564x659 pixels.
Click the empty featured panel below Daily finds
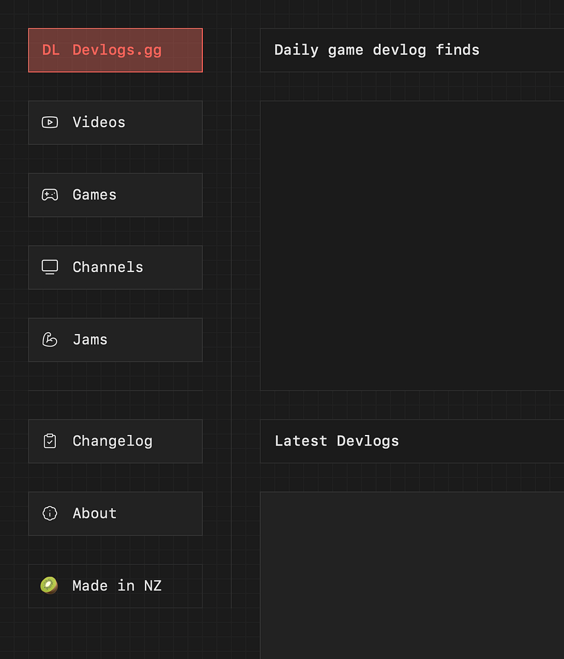click(412, 246)
